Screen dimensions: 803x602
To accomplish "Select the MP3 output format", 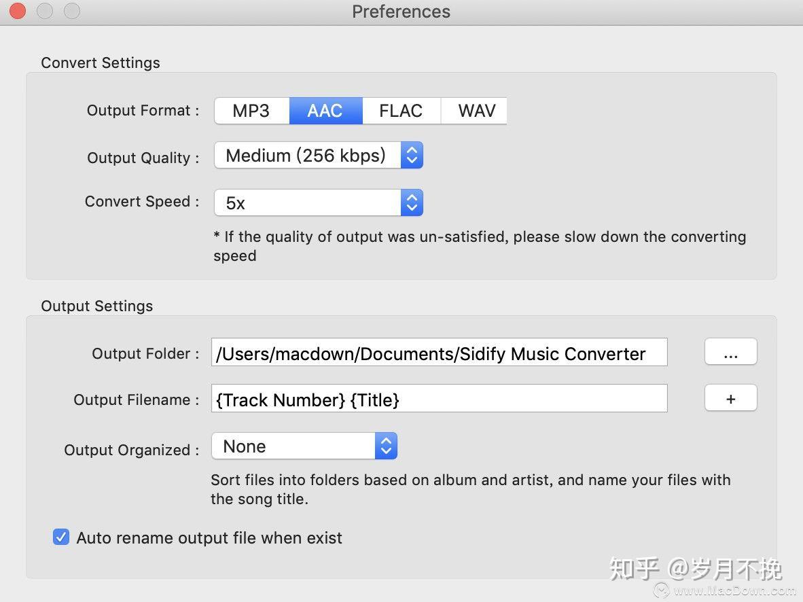I will coord(251,111).
